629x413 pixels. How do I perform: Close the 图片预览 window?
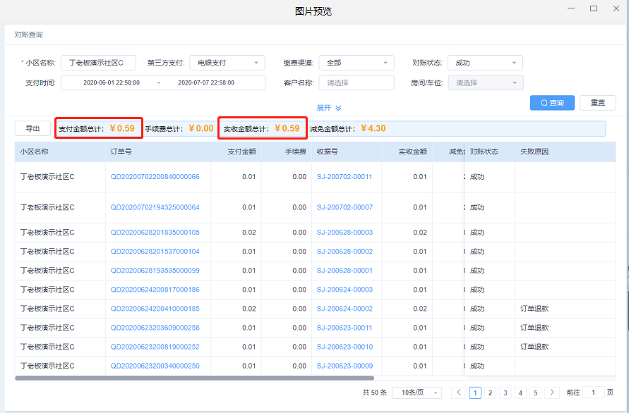(x=616, y=8)
